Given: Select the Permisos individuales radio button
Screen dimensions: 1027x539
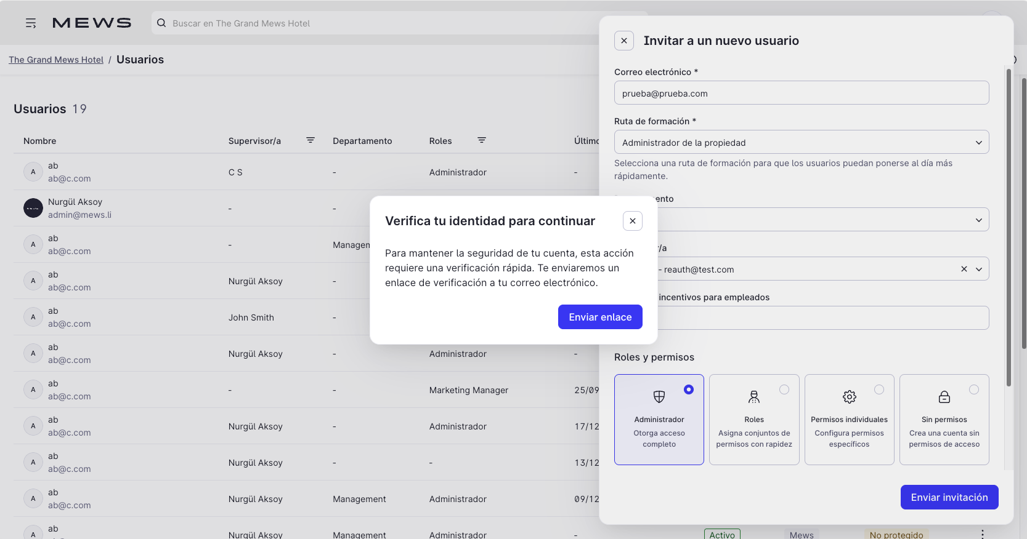Looking at the screenshot, I should (879, 389).
